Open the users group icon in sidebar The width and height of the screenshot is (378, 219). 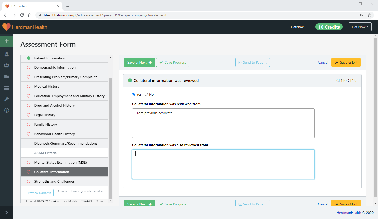(x=7, y=65)
